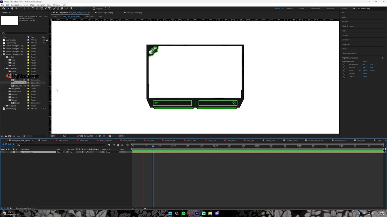Collapse Stream Package v4.aep folder

[1, 54]
